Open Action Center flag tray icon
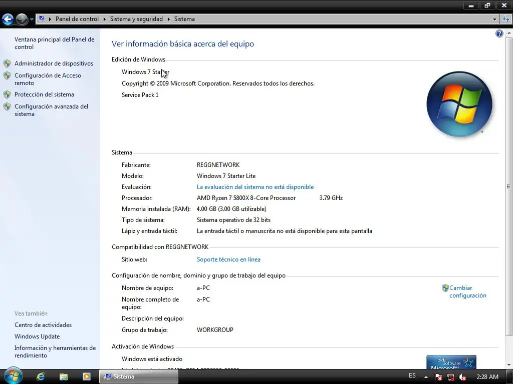The image size is (513, 384). click(438, 377)
